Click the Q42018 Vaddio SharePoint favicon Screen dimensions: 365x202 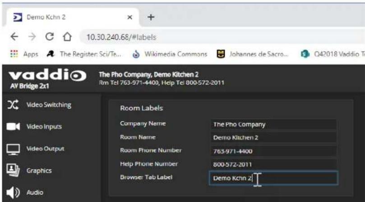click(x=305, y=54)
